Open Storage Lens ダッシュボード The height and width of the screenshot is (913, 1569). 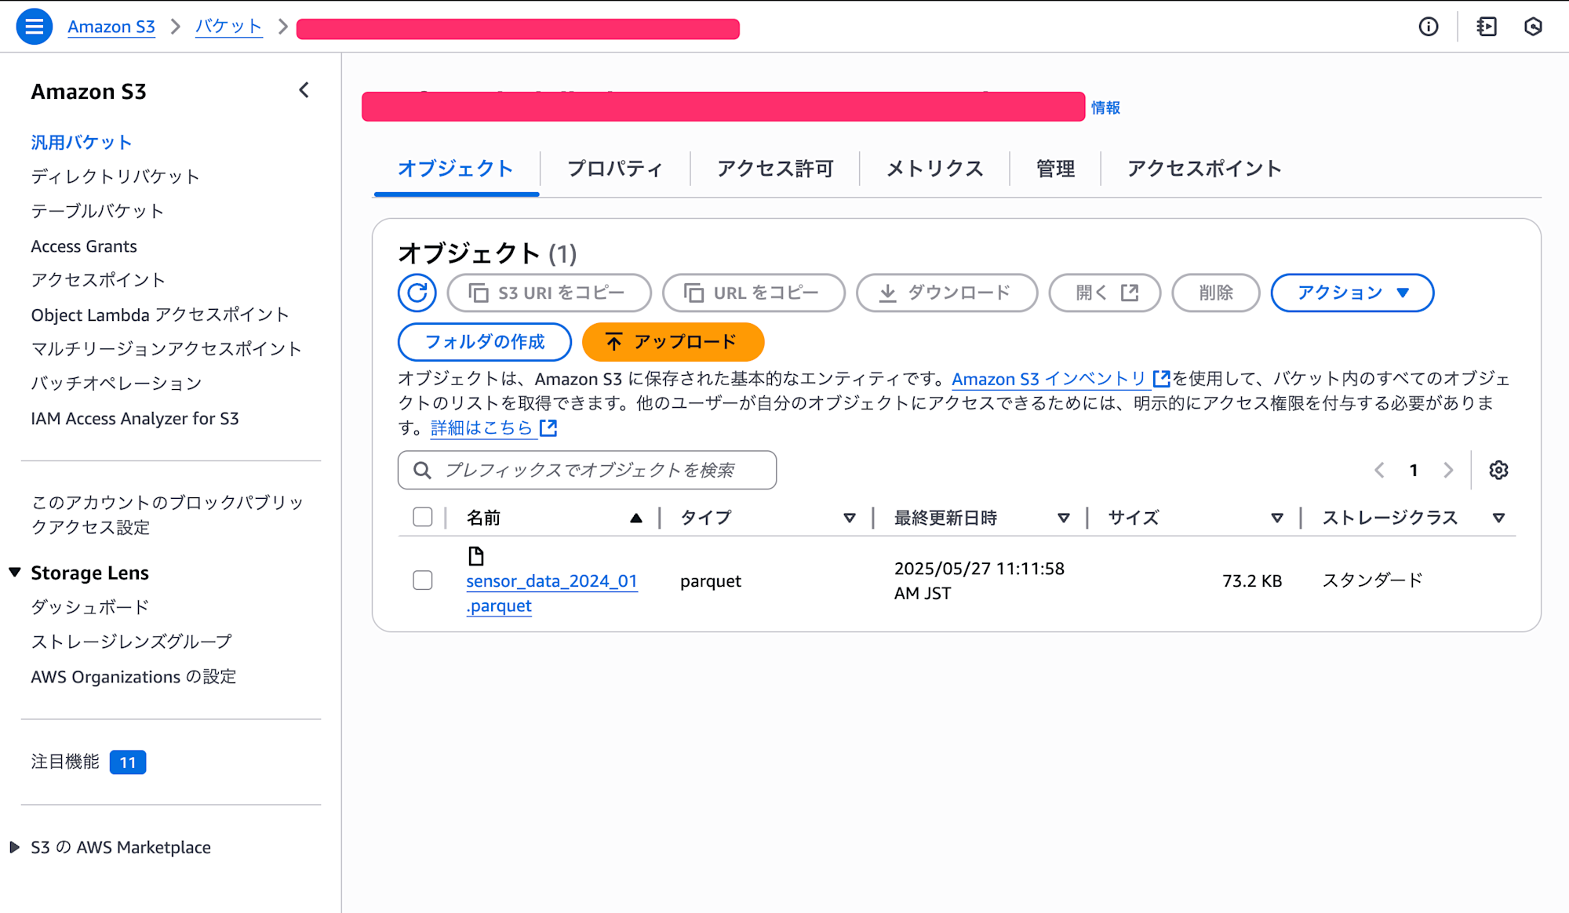90,607
